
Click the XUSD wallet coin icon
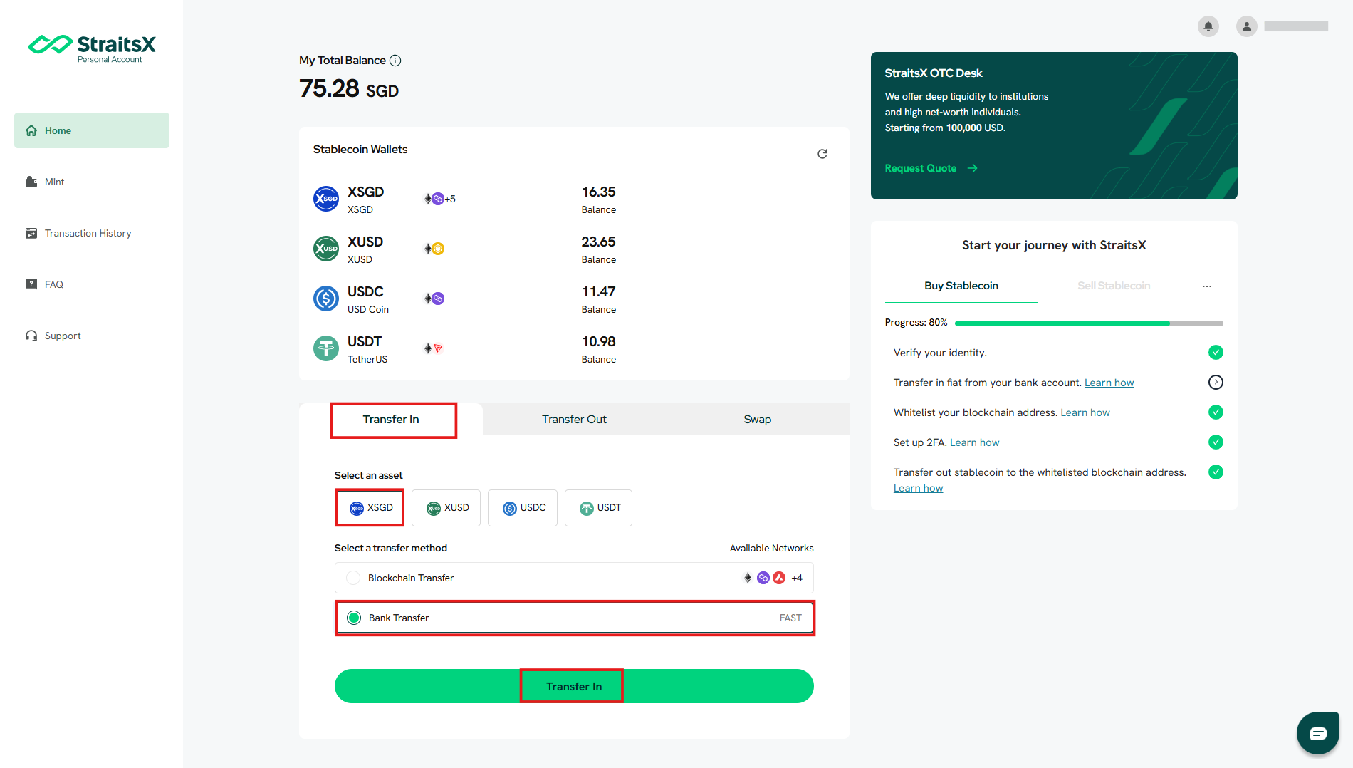coord(326,249)
